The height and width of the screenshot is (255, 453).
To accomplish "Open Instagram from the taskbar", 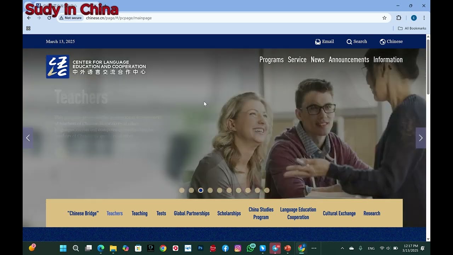I will point(238,248).
